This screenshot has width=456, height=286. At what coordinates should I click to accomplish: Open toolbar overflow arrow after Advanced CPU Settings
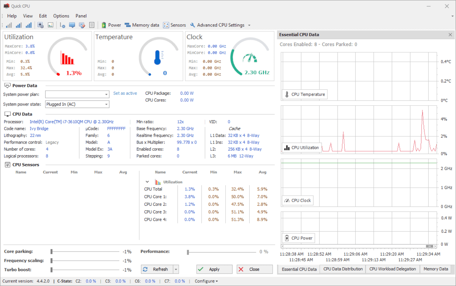(x=249, y=25)
